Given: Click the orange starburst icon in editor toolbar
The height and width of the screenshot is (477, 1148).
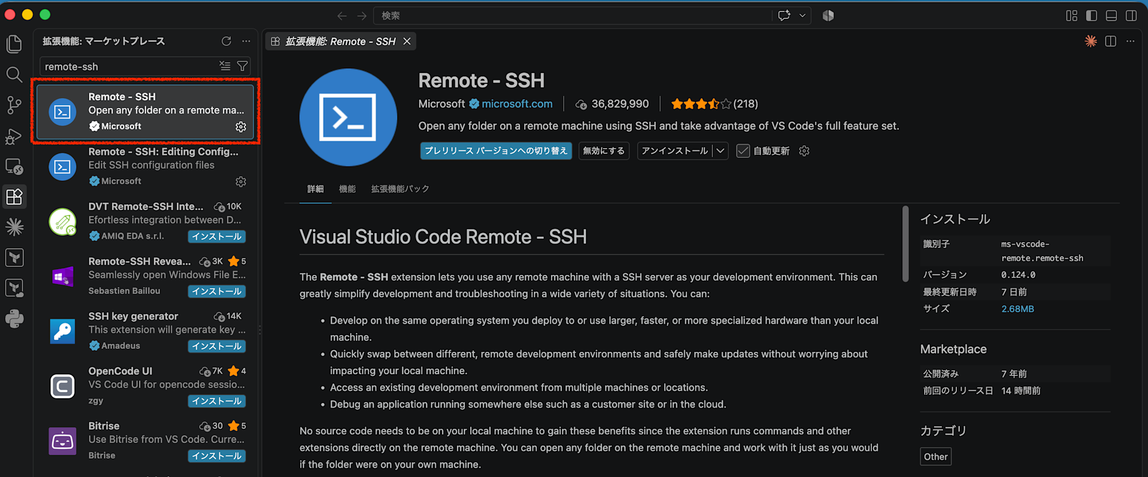Looking at the screenshot, I should point(1091,41).
